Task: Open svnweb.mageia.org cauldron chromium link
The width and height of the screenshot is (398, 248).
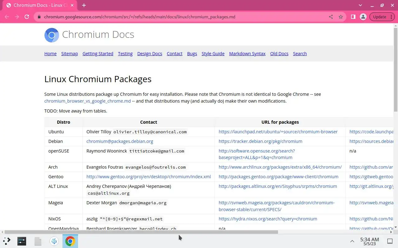Action: coord(276,206)
